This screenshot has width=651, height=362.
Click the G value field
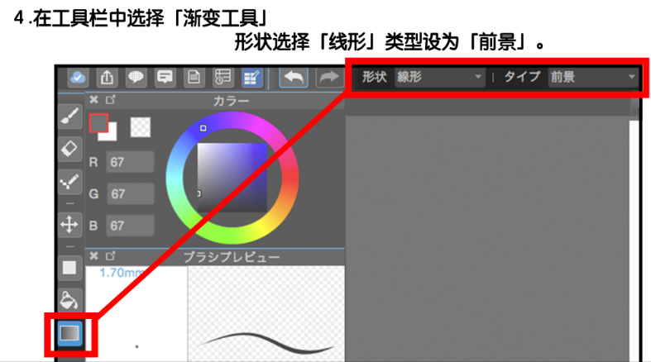coord(130,193)
